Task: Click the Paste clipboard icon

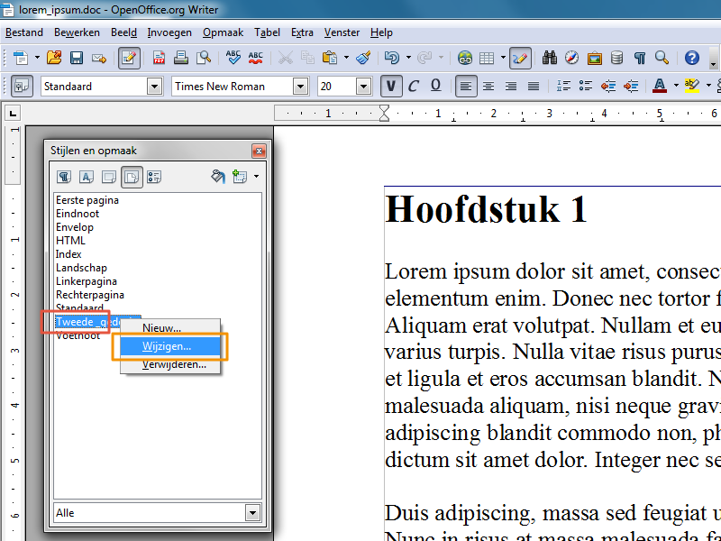Action: [x=330, y=58]
